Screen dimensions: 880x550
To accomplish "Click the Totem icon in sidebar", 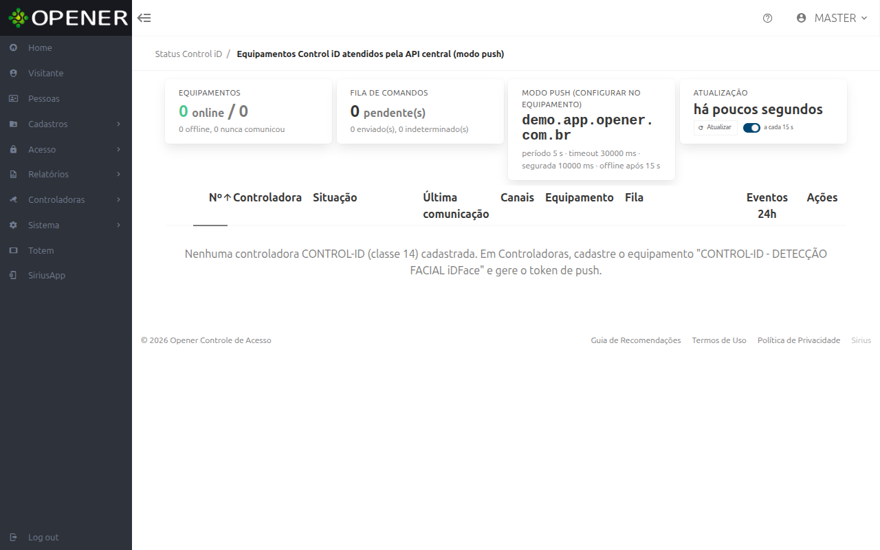I will coord(14,250).
